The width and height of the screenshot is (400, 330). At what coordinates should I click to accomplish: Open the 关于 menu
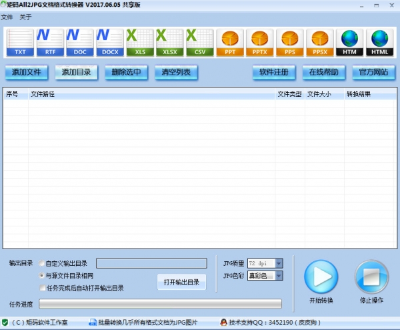pyautogui.click(x=26, y=17)
